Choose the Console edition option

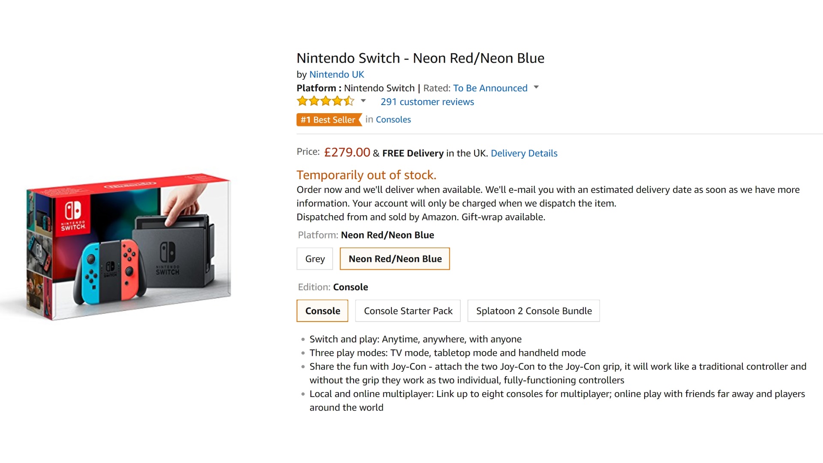coord(322,311)
